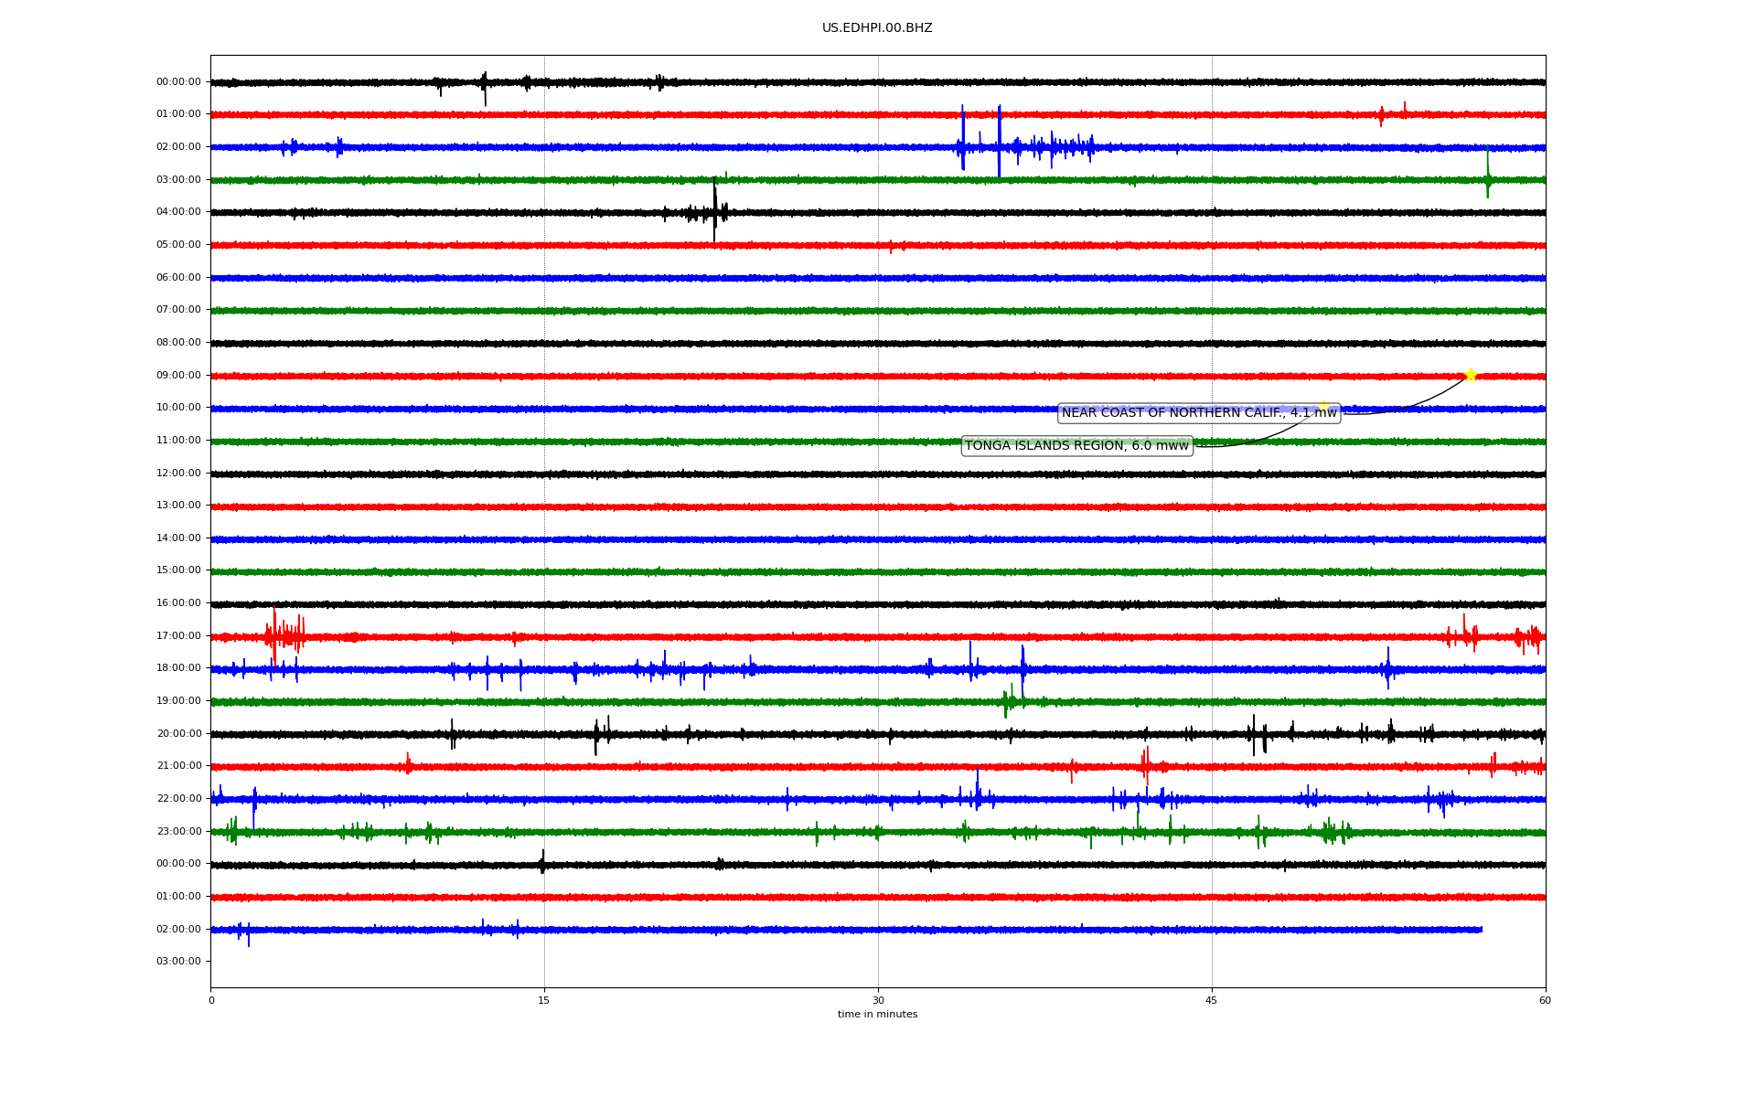Image resolution: width=1756 pixels, height=1097 pixels.
Task: Click the x-axis tick label 45
Action: [1212, 1000]
